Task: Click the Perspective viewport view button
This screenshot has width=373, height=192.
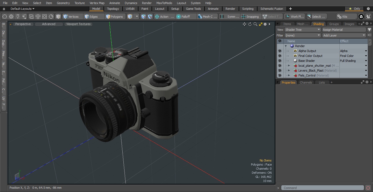Action: 23,24
